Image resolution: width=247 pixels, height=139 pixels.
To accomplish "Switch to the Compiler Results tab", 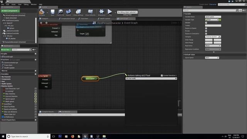I will coord(47,112).
